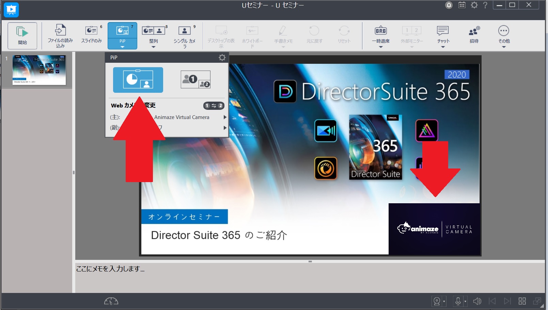Select slide 1 thumbnail
The height and width of the screenshot is (310, 548).
pos(39,70)
